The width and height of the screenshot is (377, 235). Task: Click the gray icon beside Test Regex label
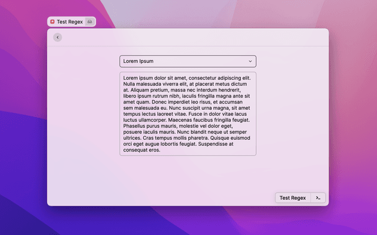pyautogui.click(x=90, y=22)
